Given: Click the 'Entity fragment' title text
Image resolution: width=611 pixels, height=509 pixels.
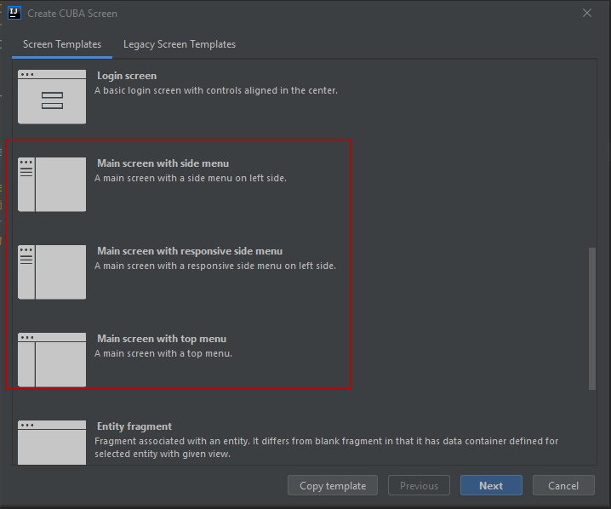Looking at the screenshot, I should pos(134,426).
